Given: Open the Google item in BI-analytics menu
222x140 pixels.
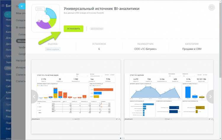Looking at the screenshot, I should click(22, 54).
